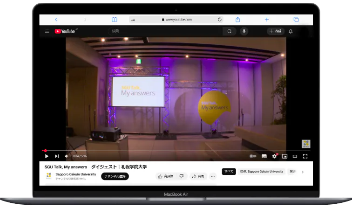
Task: Open Safari share sheet icon
Action: (238, 20)
